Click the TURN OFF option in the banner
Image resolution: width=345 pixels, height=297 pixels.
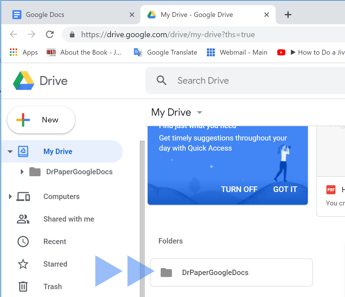click(239, 189)
